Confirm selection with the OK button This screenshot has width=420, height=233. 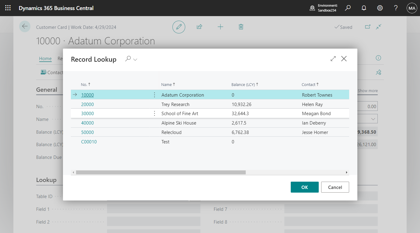[x=304, y=187]
